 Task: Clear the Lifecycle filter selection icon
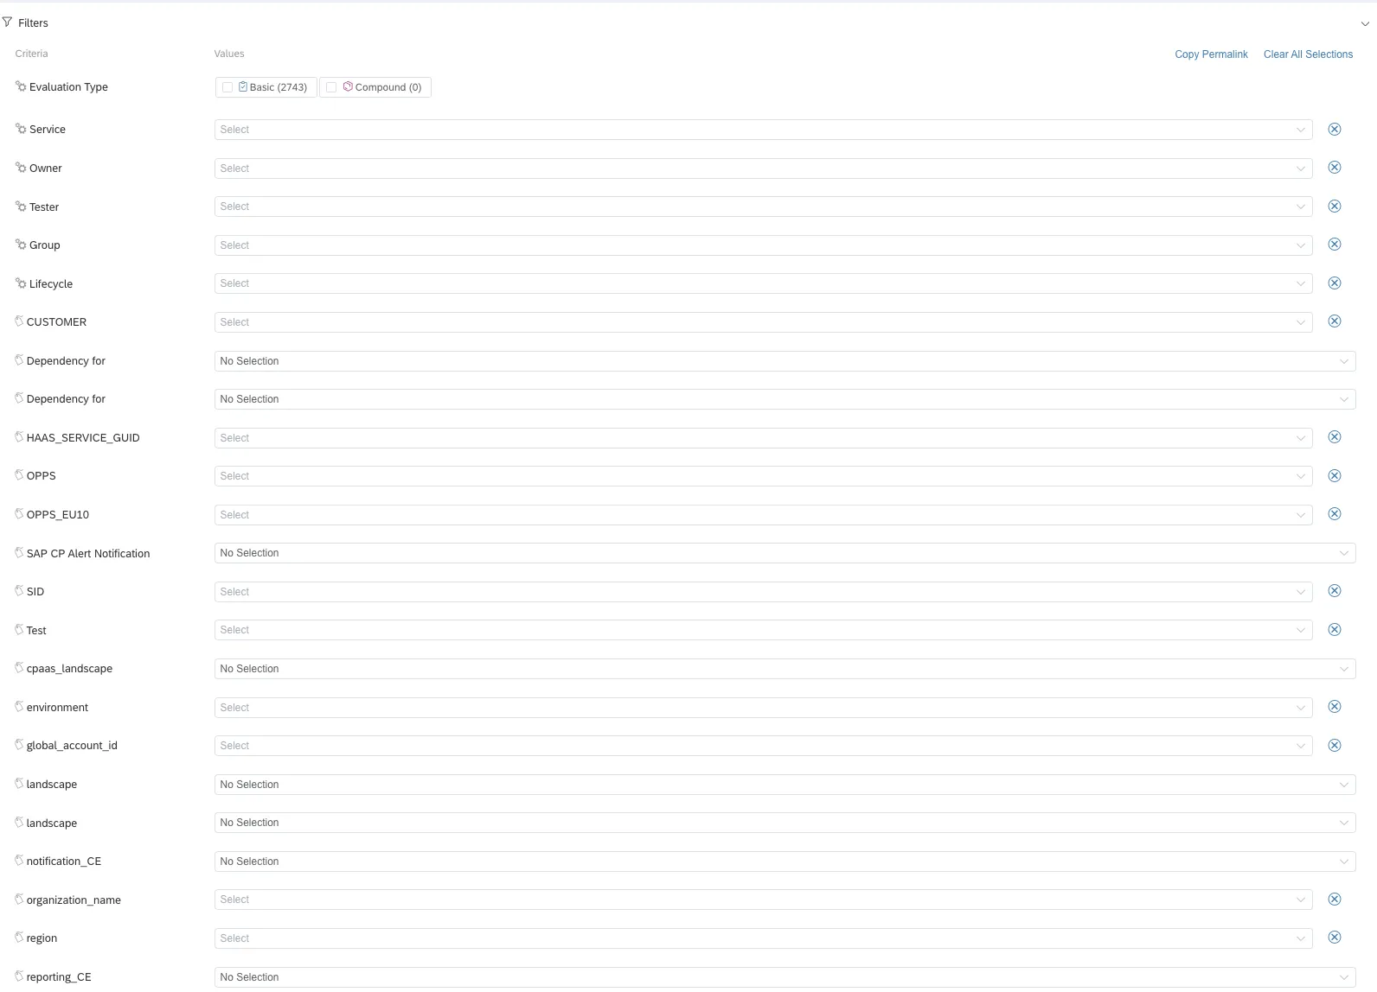(1334, 283)
